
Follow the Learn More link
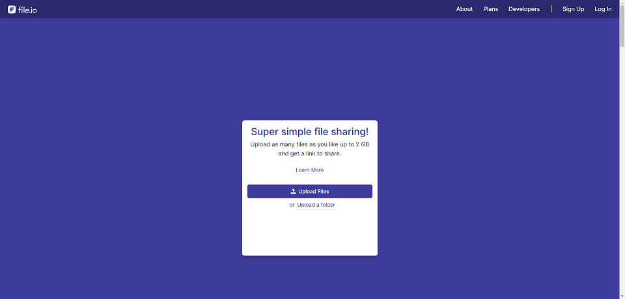click(x=310, y=170)
